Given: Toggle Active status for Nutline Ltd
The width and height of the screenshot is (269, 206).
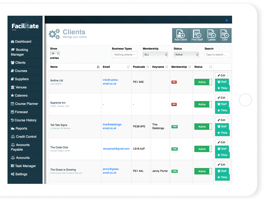Looking at the screenshot, I should (203, 82).
